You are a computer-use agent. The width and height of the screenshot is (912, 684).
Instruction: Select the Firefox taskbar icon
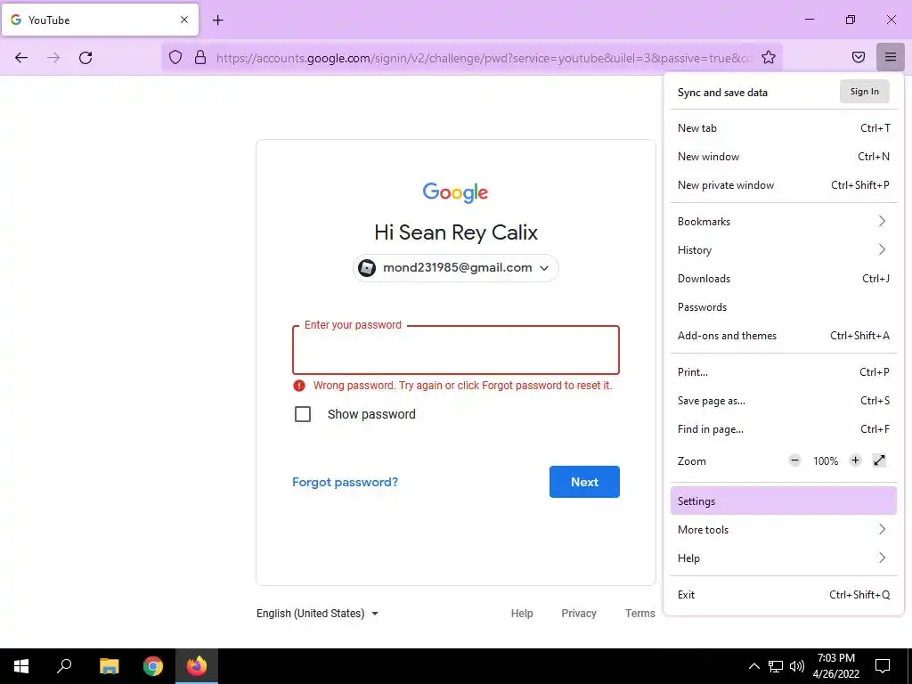197,666
